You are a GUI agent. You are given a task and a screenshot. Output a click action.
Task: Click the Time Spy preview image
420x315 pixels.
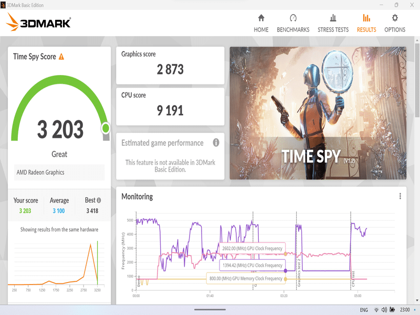point(318,113)
